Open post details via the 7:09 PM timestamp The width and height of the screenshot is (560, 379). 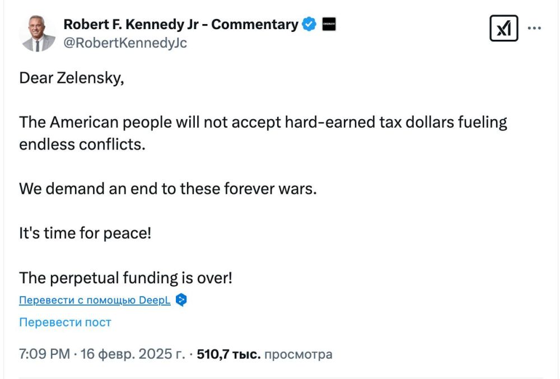[39, 354]
